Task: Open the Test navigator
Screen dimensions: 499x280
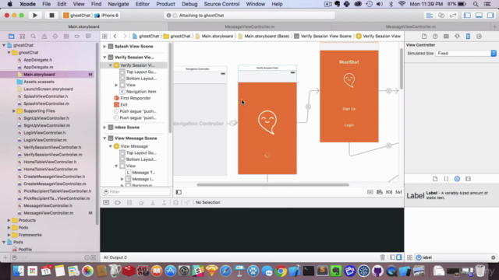Action: [x=55, y=37]
